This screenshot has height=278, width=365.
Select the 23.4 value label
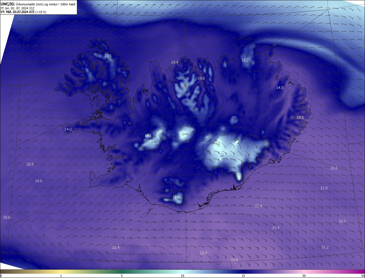(x=203, y=253)
